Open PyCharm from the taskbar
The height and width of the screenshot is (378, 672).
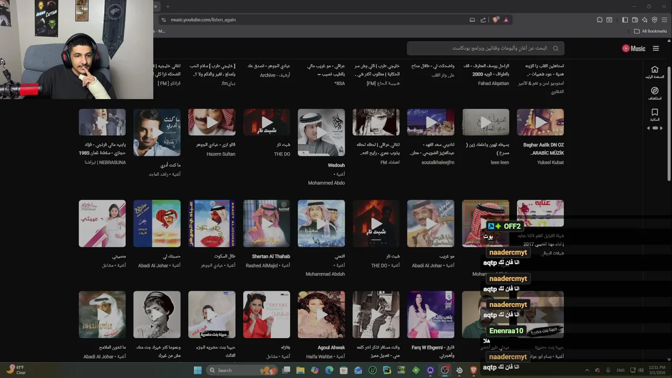point(387,370)
